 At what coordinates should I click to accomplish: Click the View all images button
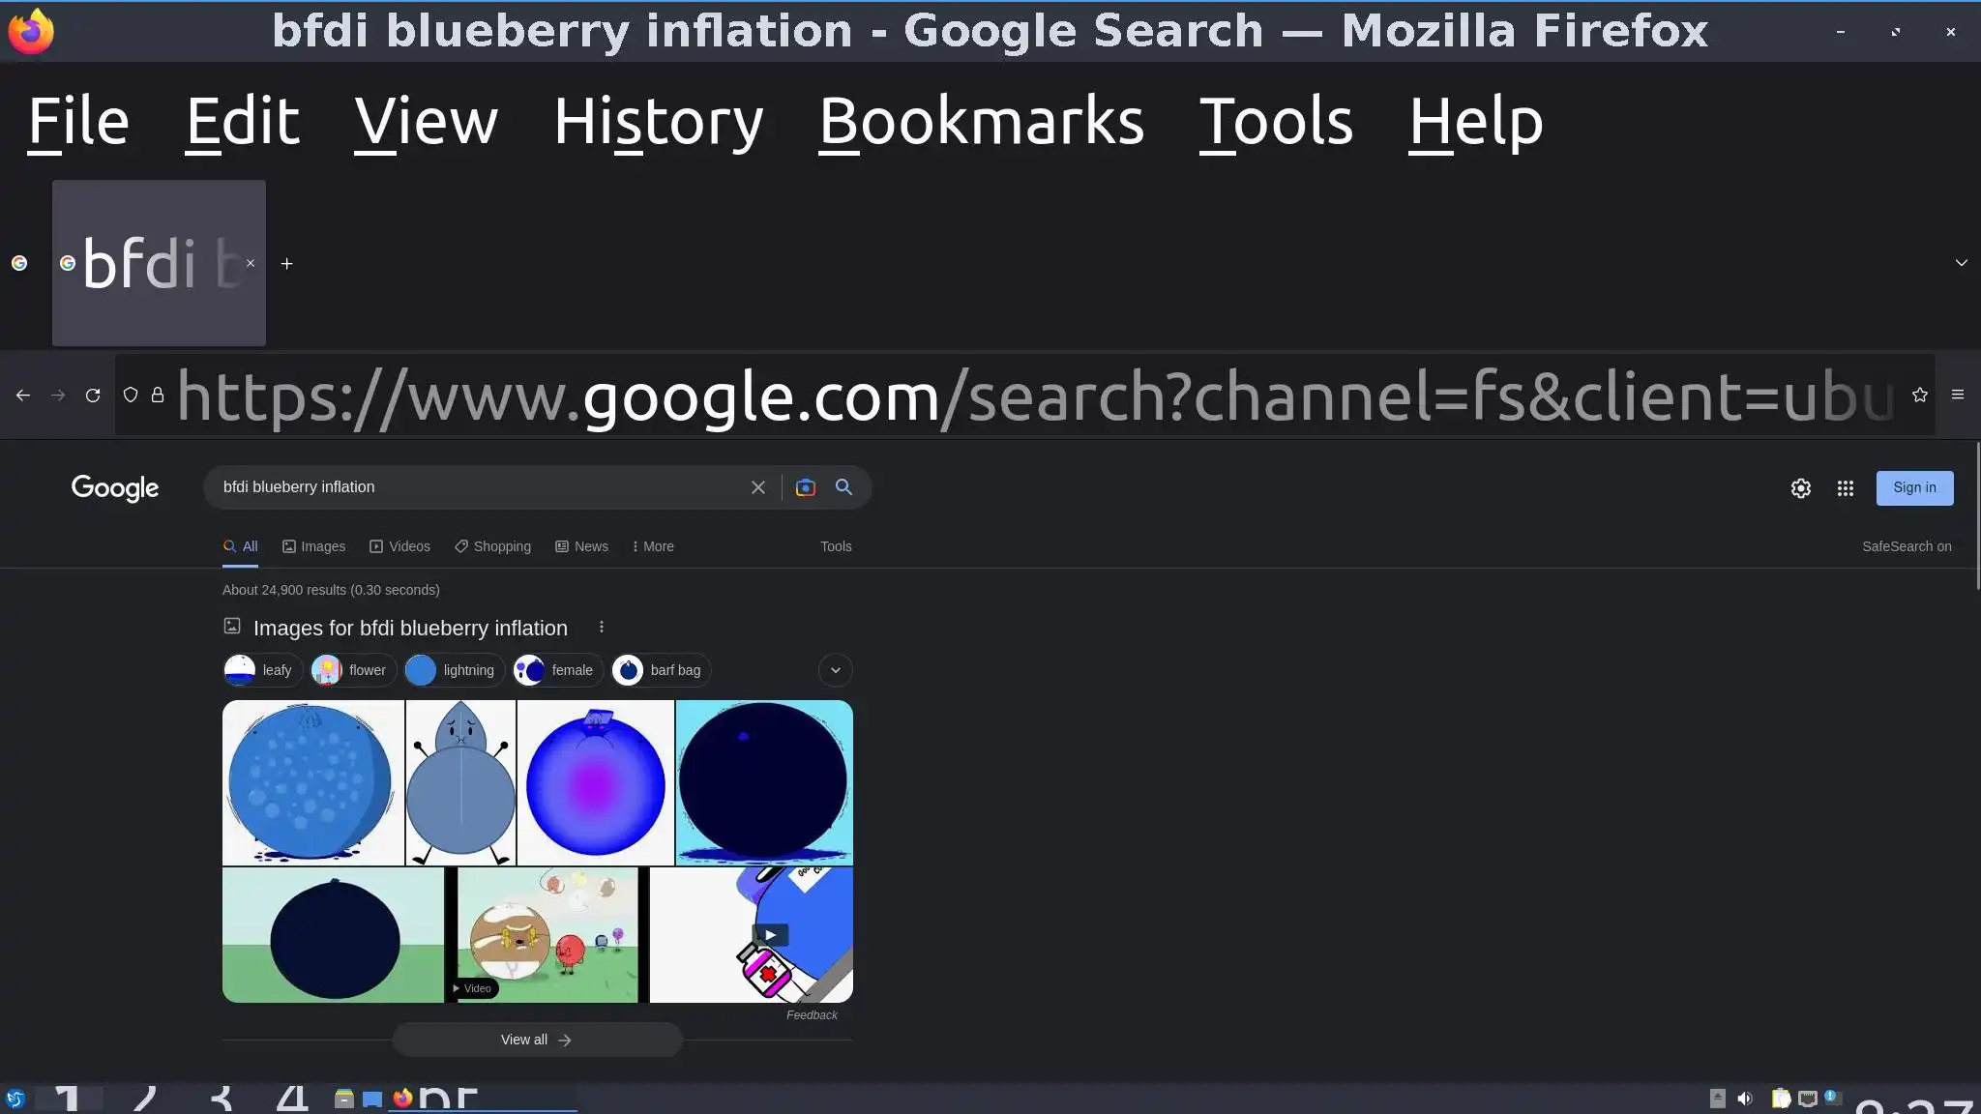(537, 1040)
